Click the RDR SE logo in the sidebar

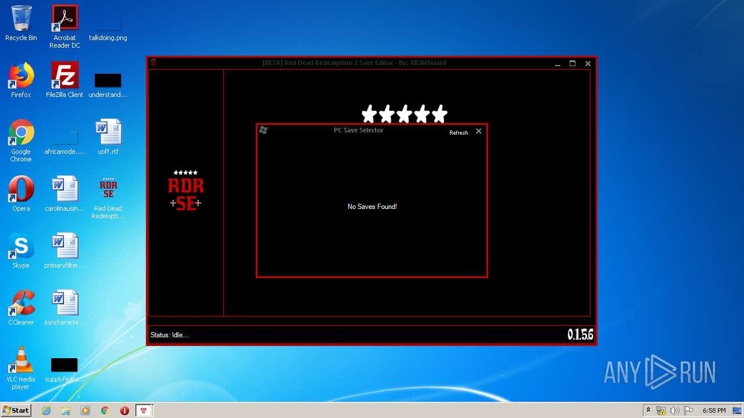pyautogui.click(x=185, y=190)
